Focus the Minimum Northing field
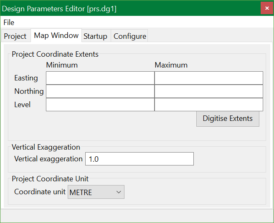This screenshot has height=223, width=274. 100,91
